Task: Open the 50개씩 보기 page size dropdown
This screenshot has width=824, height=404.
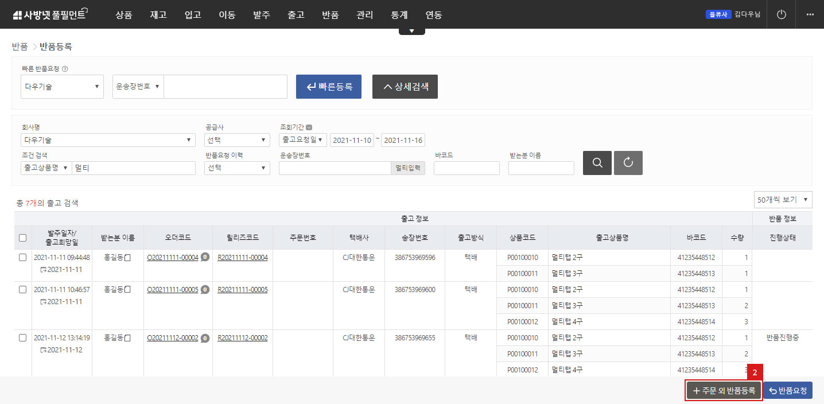Action: 783,200
